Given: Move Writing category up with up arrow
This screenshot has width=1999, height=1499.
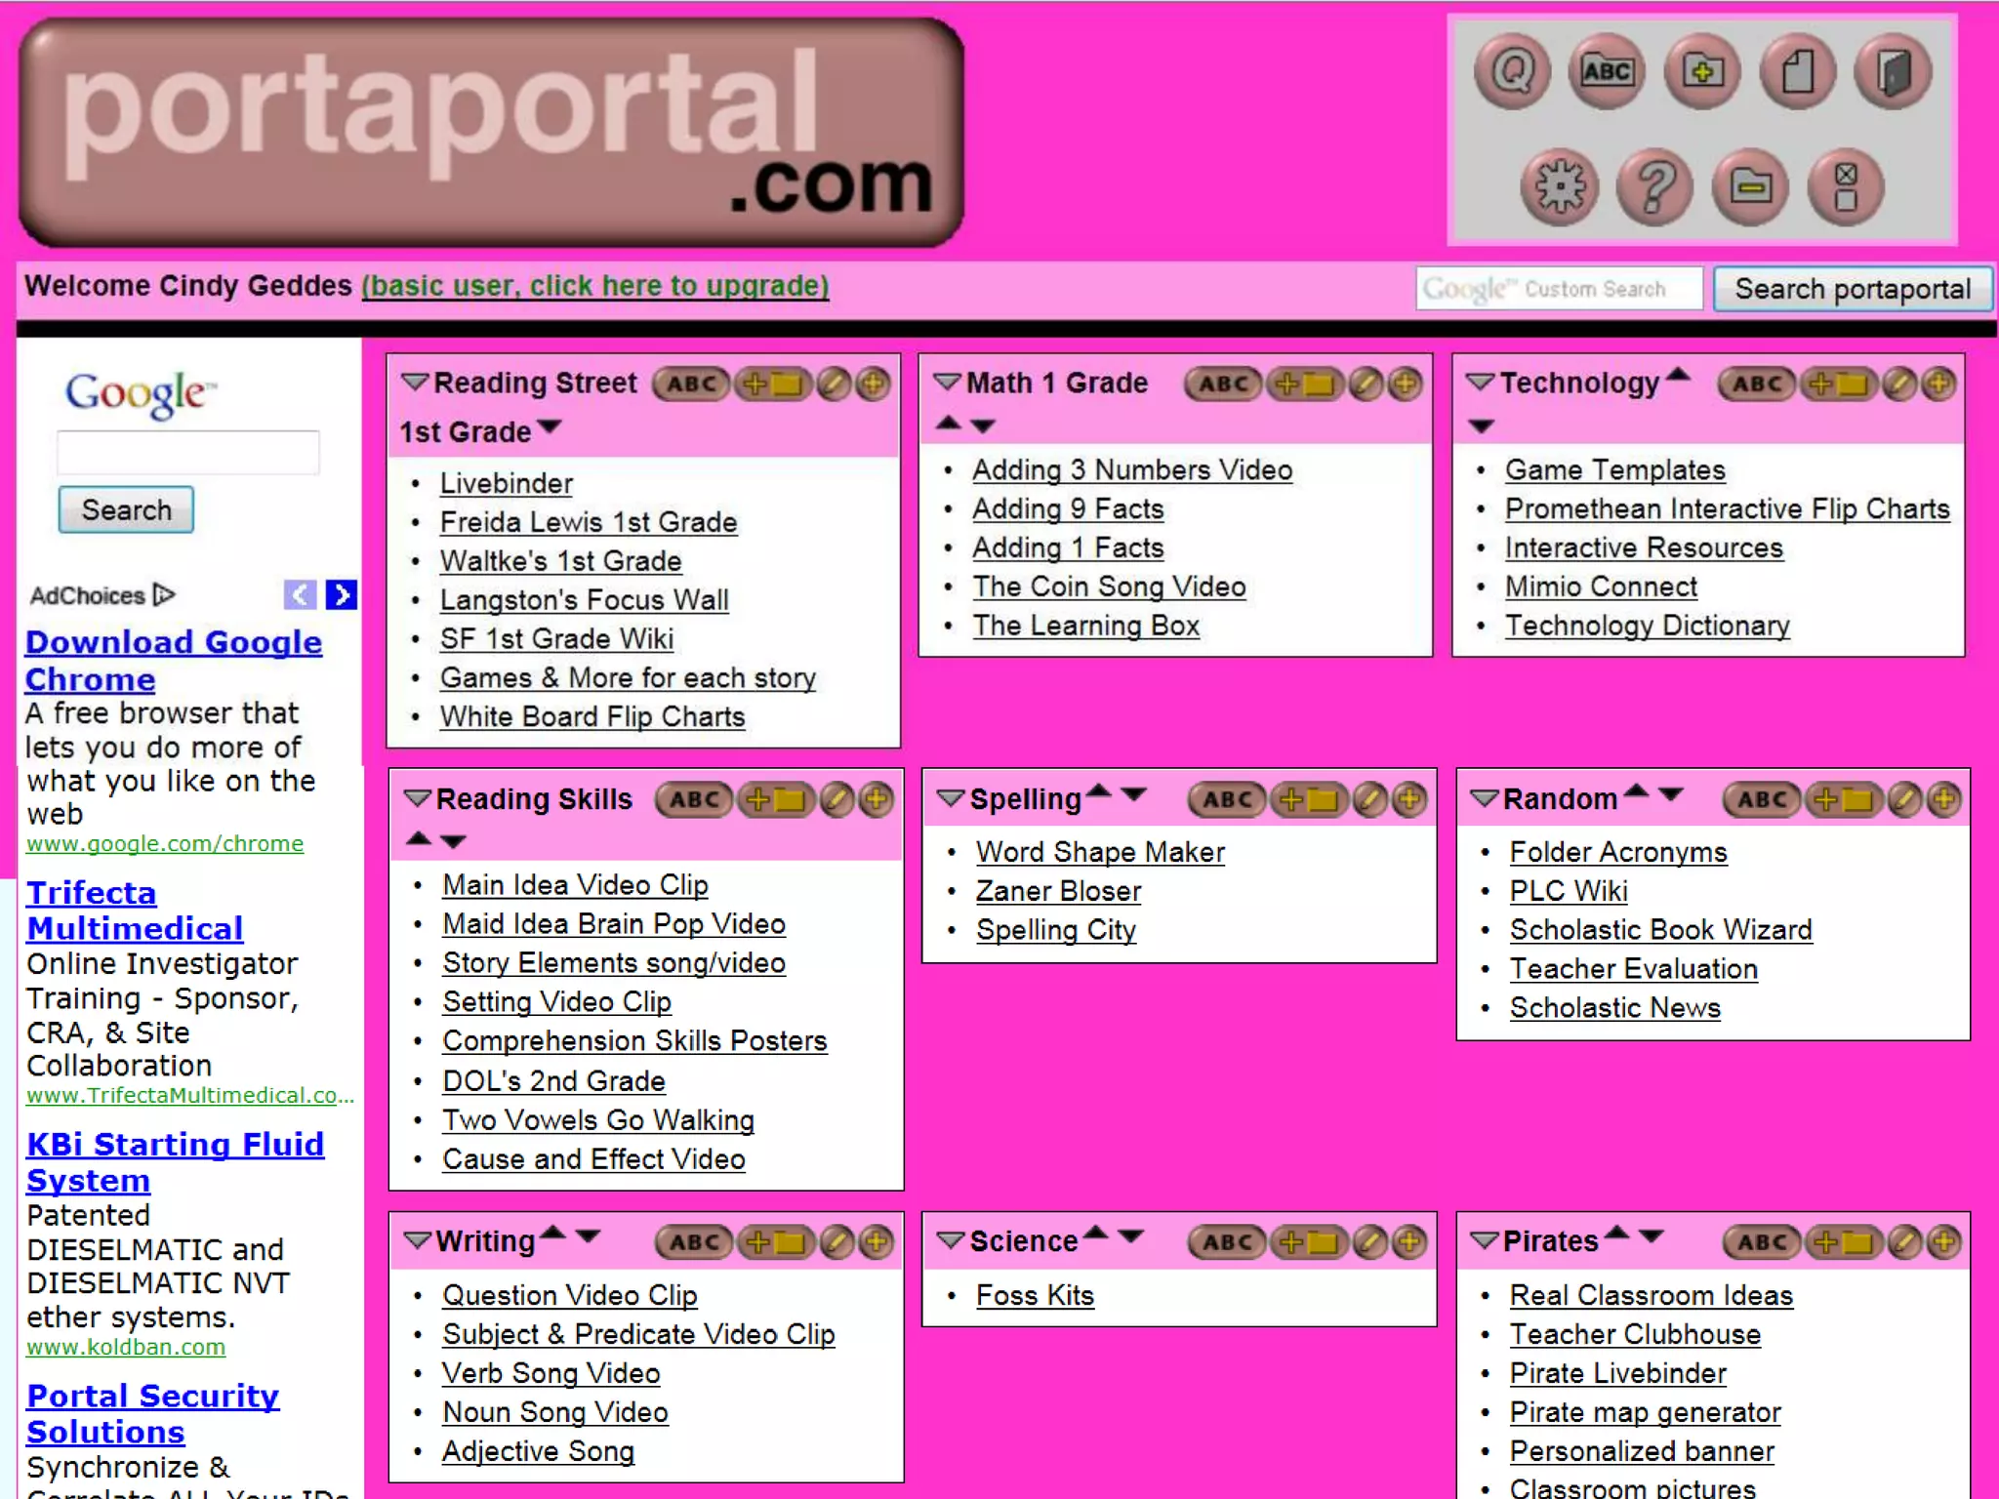Looking at the screenshot, I should 553,1233.
